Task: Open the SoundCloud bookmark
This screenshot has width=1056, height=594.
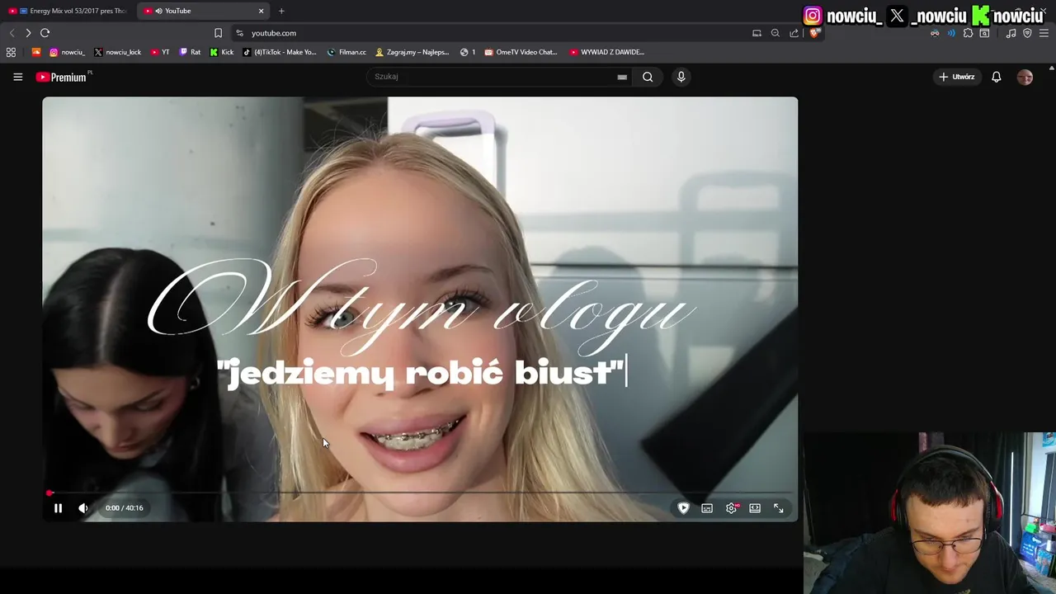Action: (35, 52)
